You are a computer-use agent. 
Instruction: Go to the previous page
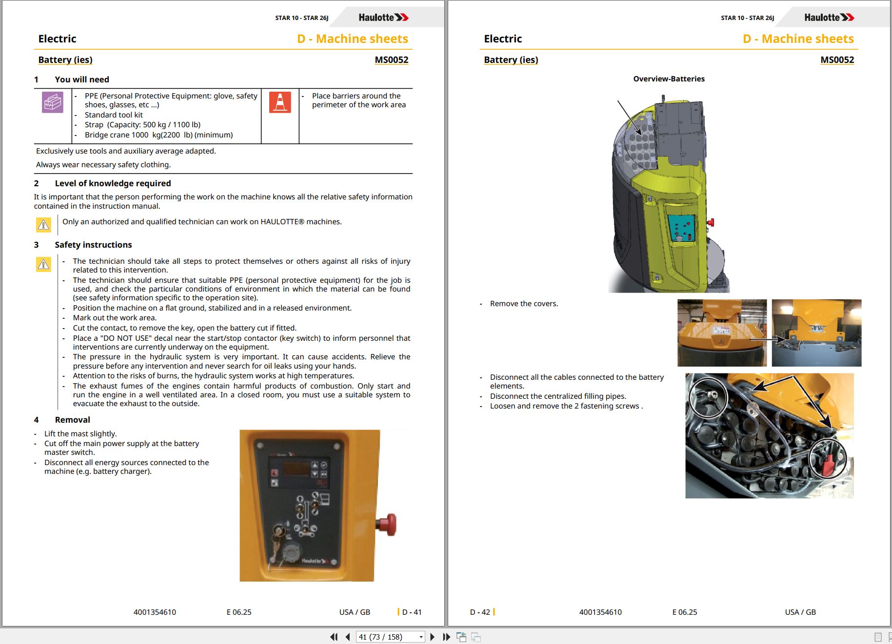(348, 637)
